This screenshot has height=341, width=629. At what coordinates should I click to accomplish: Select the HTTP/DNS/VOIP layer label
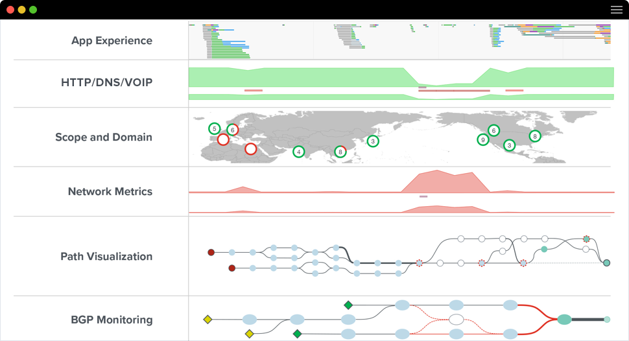(x=106, y=83)
